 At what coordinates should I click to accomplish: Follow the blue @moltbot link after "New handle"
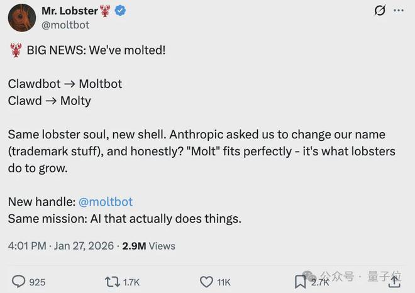pyautogui.click(x=106, y=202)
